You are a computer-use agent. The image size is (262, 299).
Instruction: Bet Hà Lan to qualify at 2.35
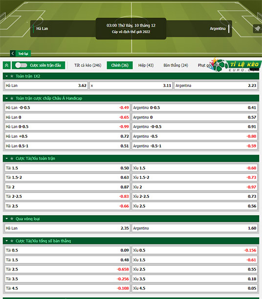[67, 228]
